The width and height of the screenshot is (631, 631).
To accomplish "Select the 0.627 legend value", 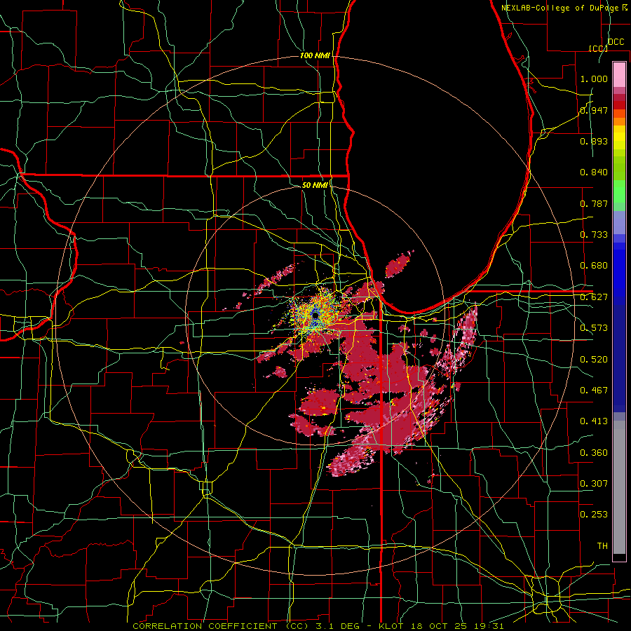I will 594,297.
